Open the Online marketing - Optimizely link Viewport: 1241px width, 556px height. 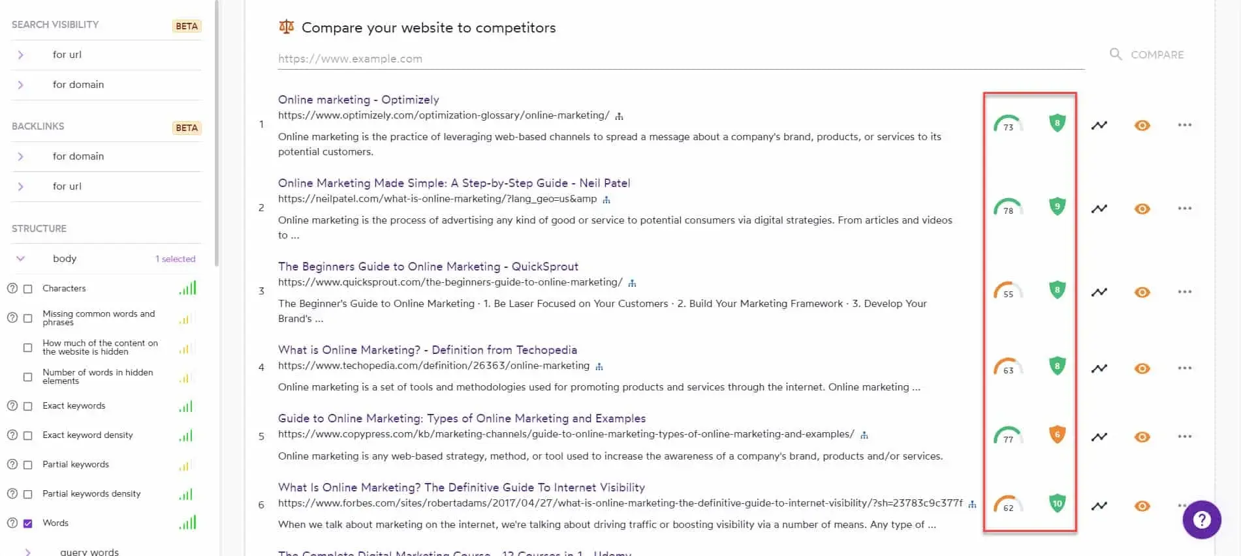pyautogui.click(x=358, y=100)
